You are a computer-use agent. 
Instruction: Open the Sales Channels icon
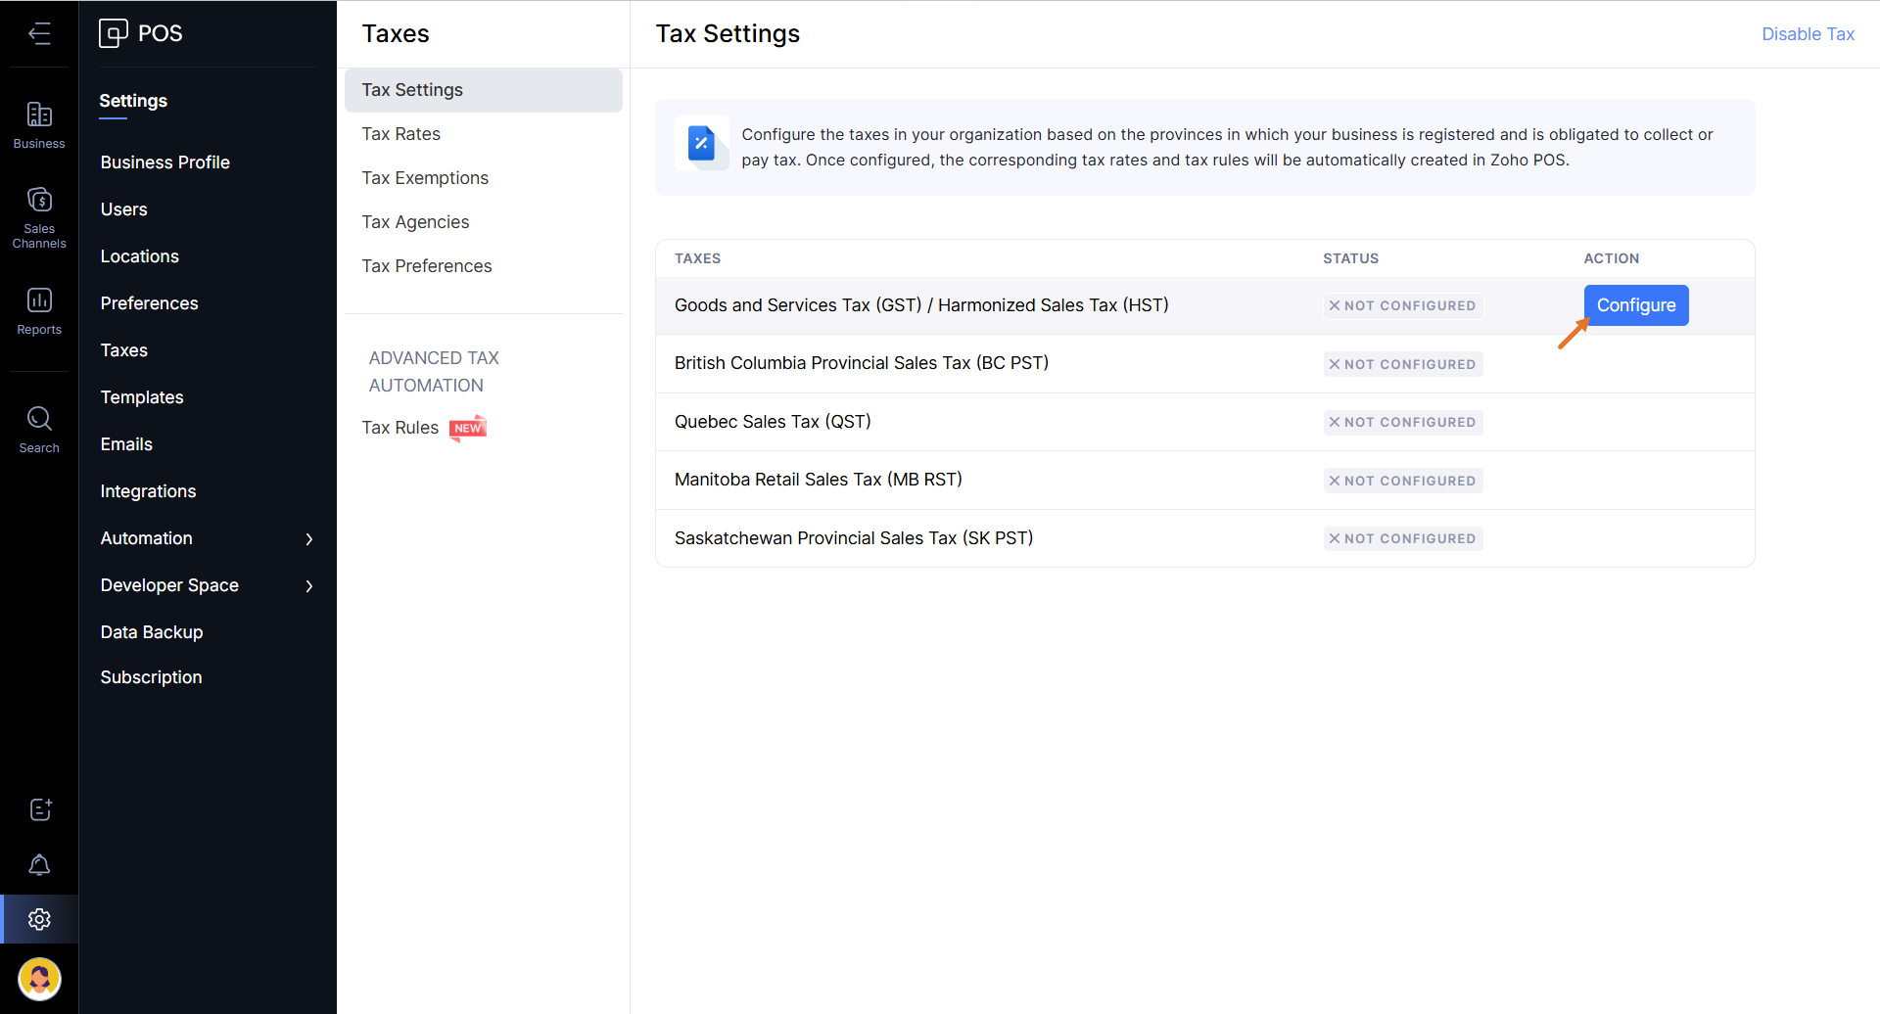coord(39,216)
